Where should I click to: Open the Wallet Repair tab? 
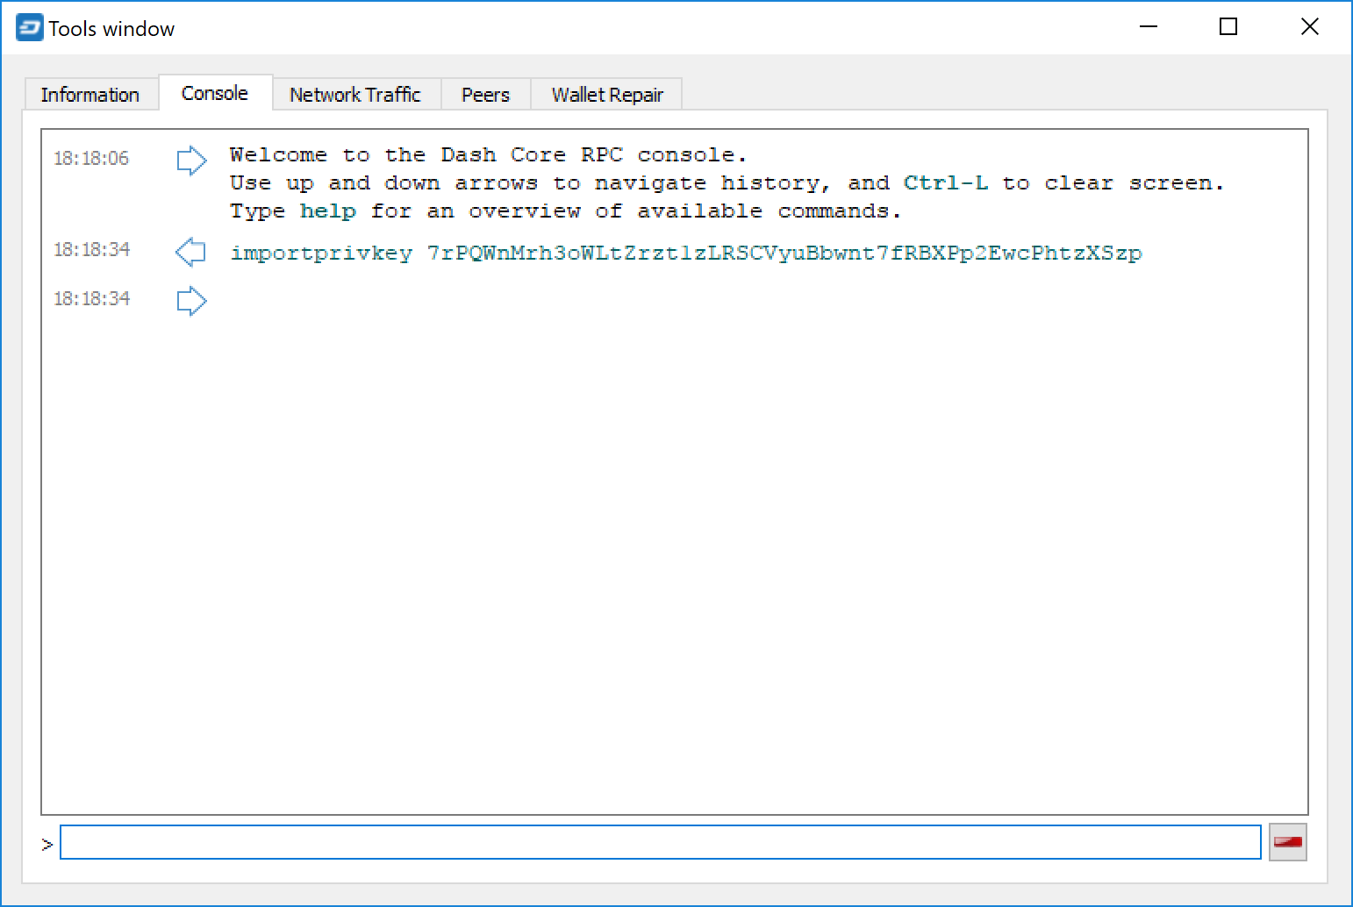[607, 95]
